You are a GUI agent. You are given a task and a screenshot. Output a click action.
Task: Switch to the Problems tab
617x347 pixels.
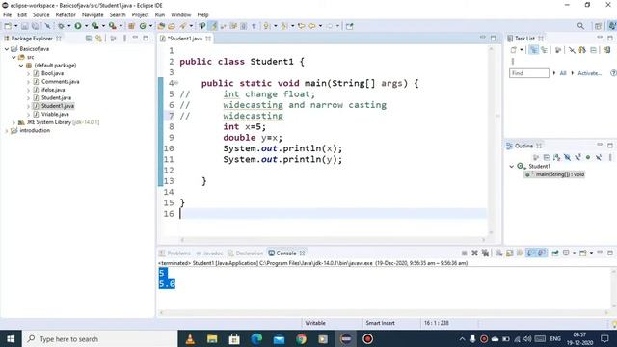[x=174, y=253]
